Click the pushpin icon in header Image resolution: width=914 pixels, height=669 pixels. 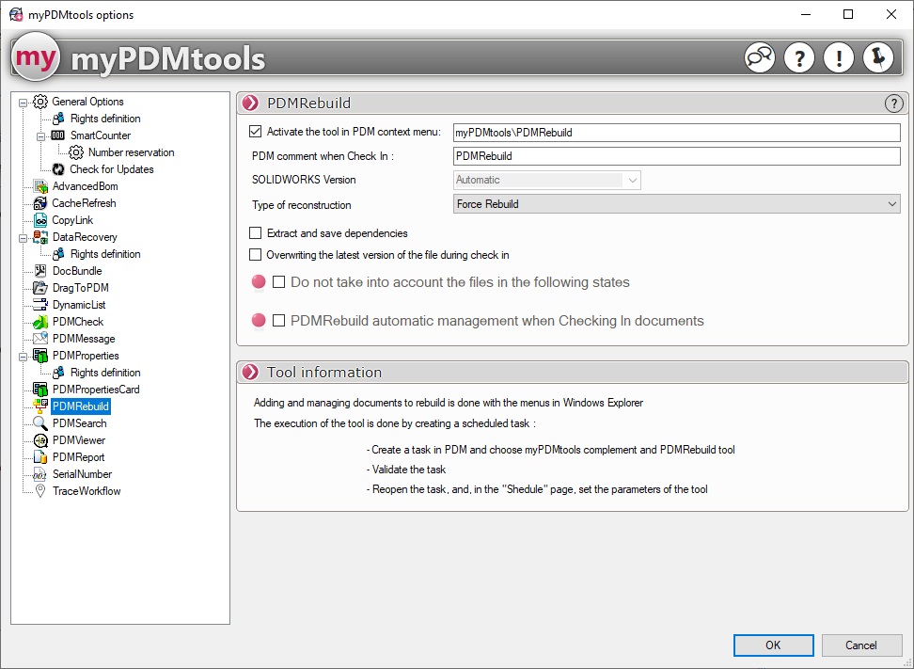[x=877, y=58]
